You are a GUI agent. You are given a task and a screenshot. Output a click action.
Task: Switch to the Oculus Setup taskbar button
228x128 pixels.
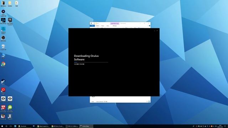[x=86, y=126]
